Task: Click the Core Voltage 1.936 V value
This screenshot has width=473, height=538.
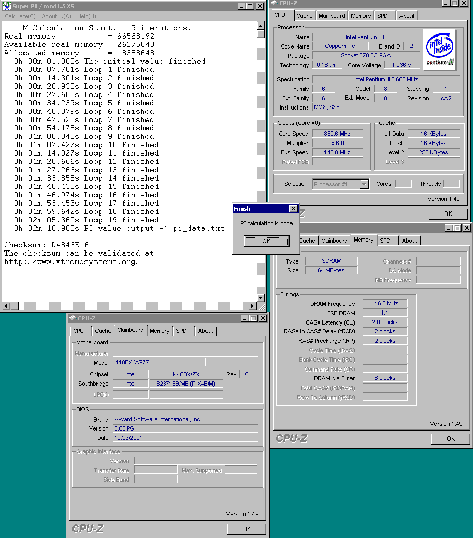Action: [402, 65]
